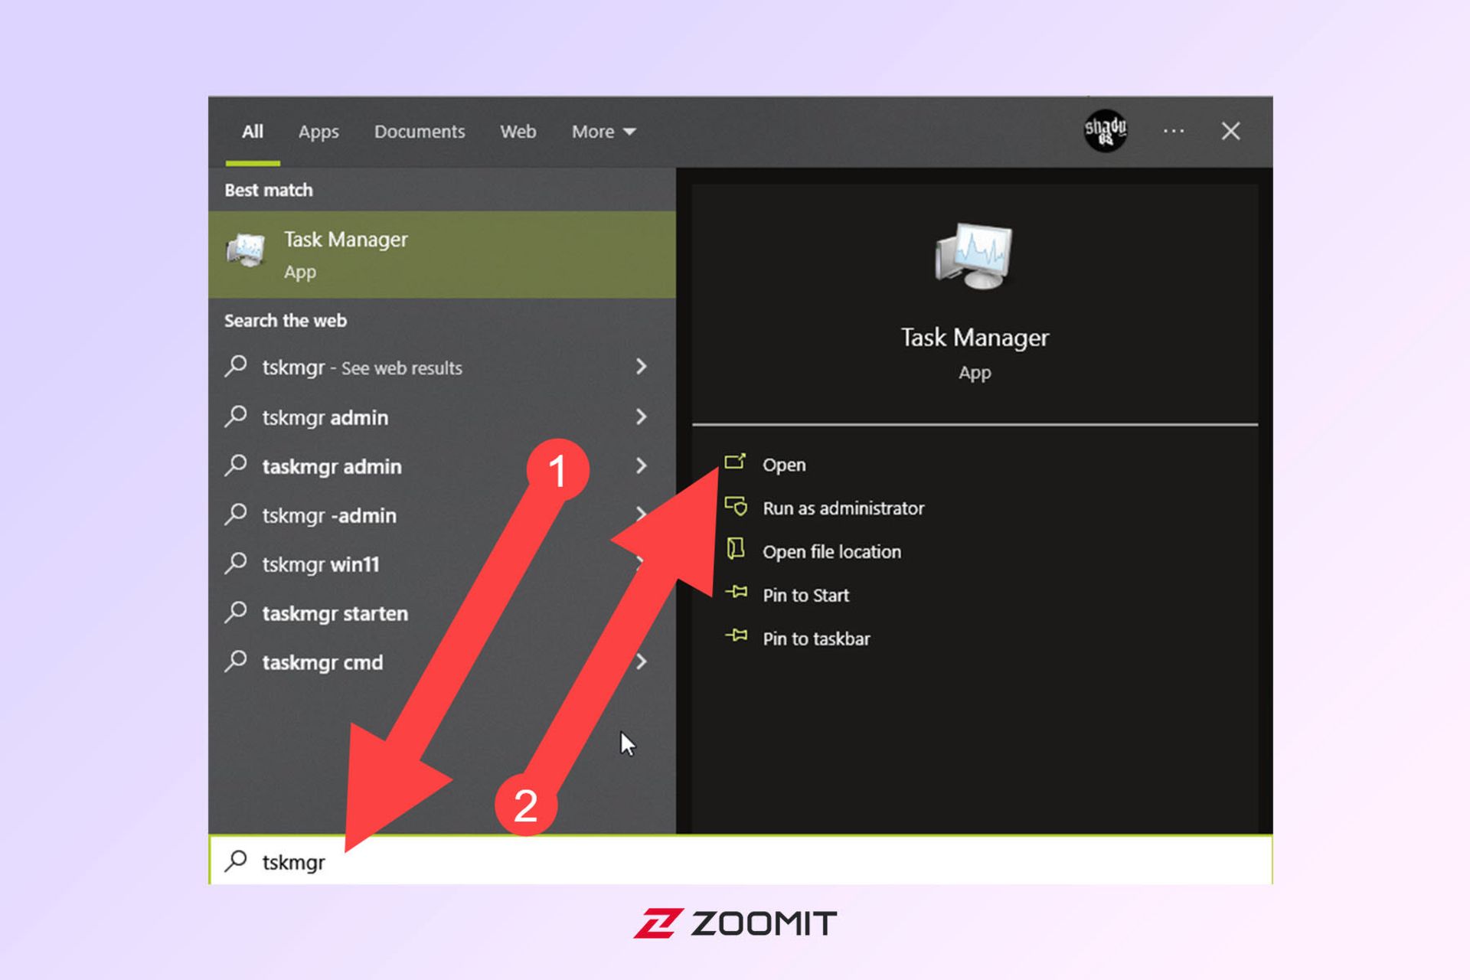Expand arrow for tskmgr admin suggestion

(642, 416)
